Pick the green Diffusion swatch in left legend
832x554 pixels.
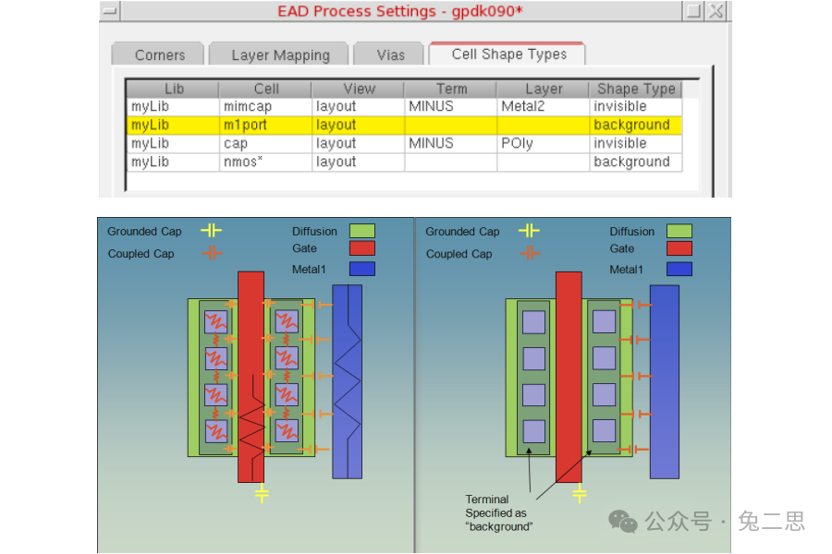click(x=361, y=231)
